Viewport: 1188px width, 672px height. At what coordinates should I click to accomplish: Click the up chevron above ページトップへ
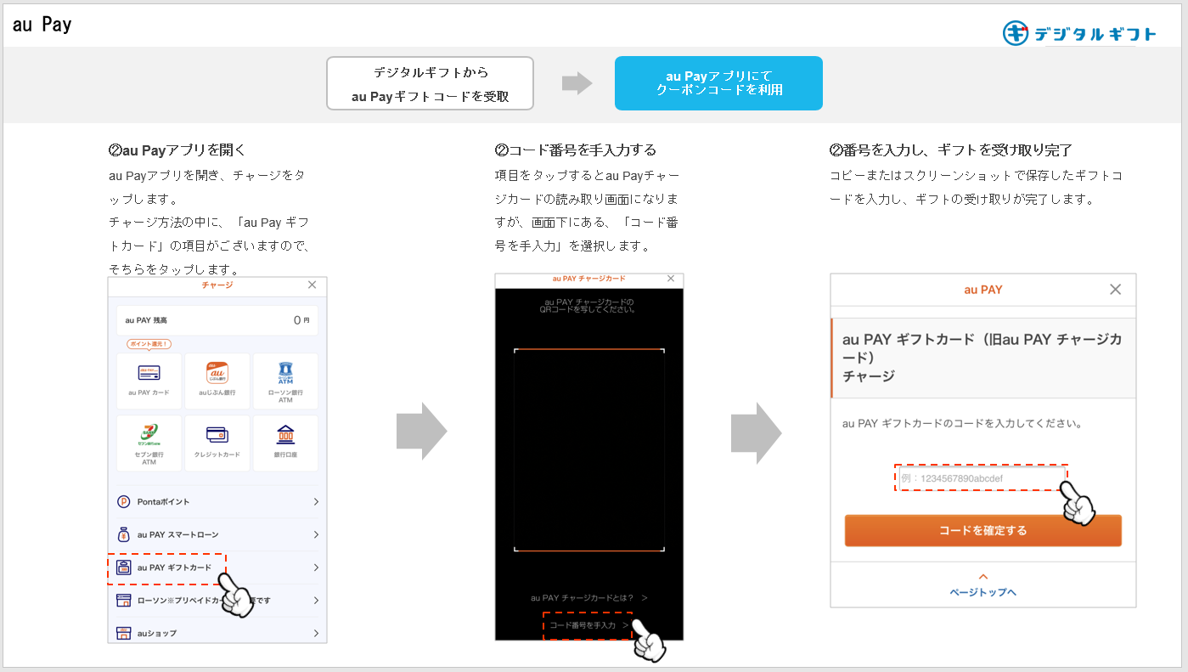pyautogui.click(x=983, y=577)
